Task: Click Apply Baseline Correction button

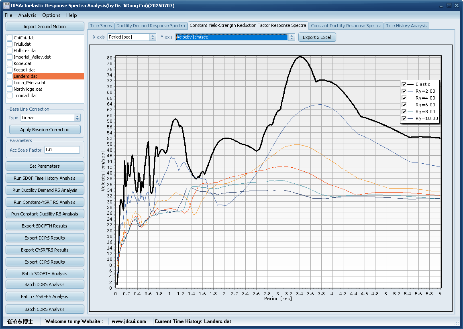Action: [45, 130]
